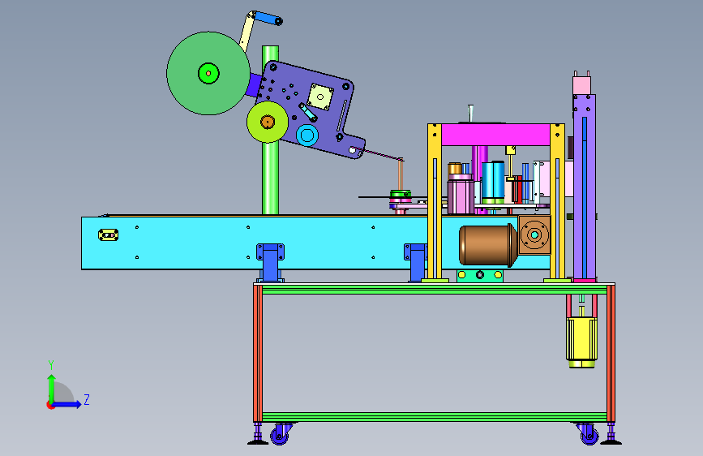Select the cyan conveyor side panel
The image size is (703, 456).
click(255, 243)
